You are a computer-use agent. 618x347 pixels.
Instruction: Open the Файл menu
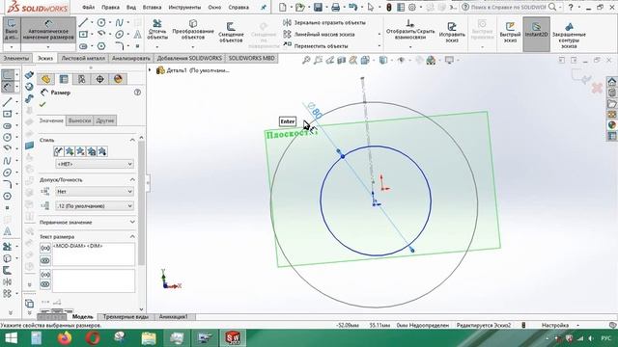pyautogui.click(x=88, y=7)
